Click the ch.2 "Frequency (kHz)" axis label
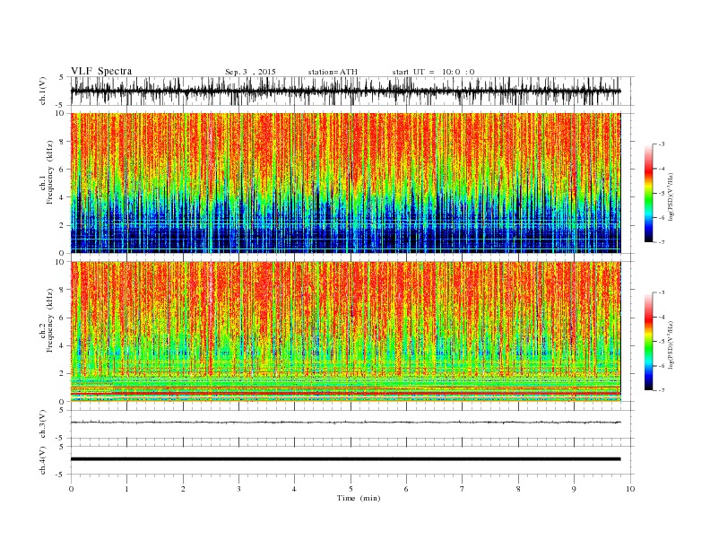710x549 pixels. [49, 320]
